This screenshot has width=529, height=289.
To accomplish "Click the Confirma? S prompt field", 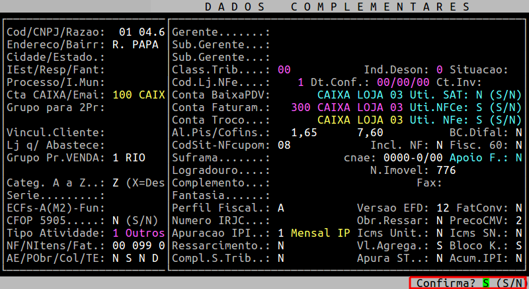I will click(x=485, y=283).
